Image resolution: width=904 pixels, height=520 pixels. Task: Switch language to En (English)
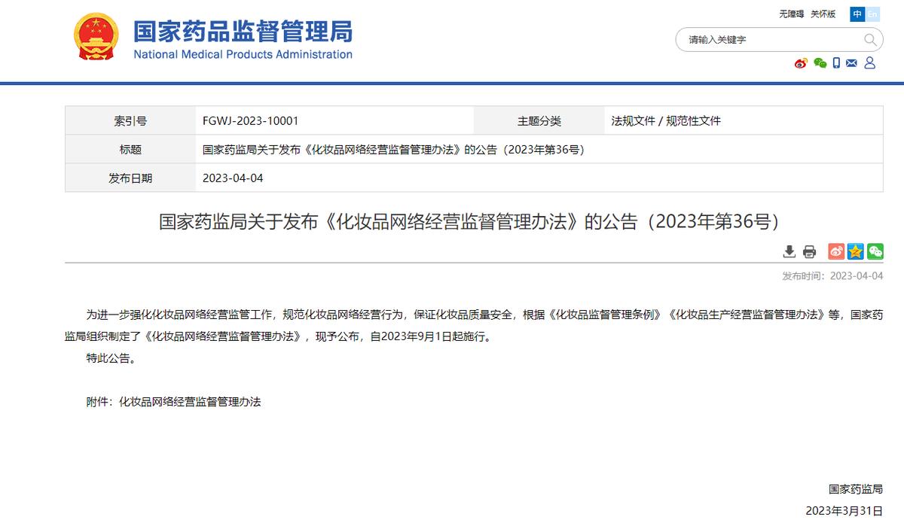click(872, 14)
